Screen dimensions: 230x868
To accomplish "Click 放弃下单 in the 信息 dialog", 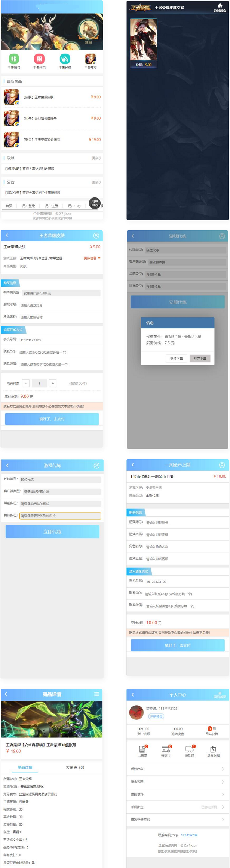I will click(x=200, y=358).
